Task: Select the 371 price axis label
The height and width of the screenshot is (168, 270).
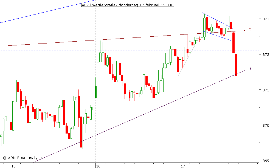Action: (266, 90)
